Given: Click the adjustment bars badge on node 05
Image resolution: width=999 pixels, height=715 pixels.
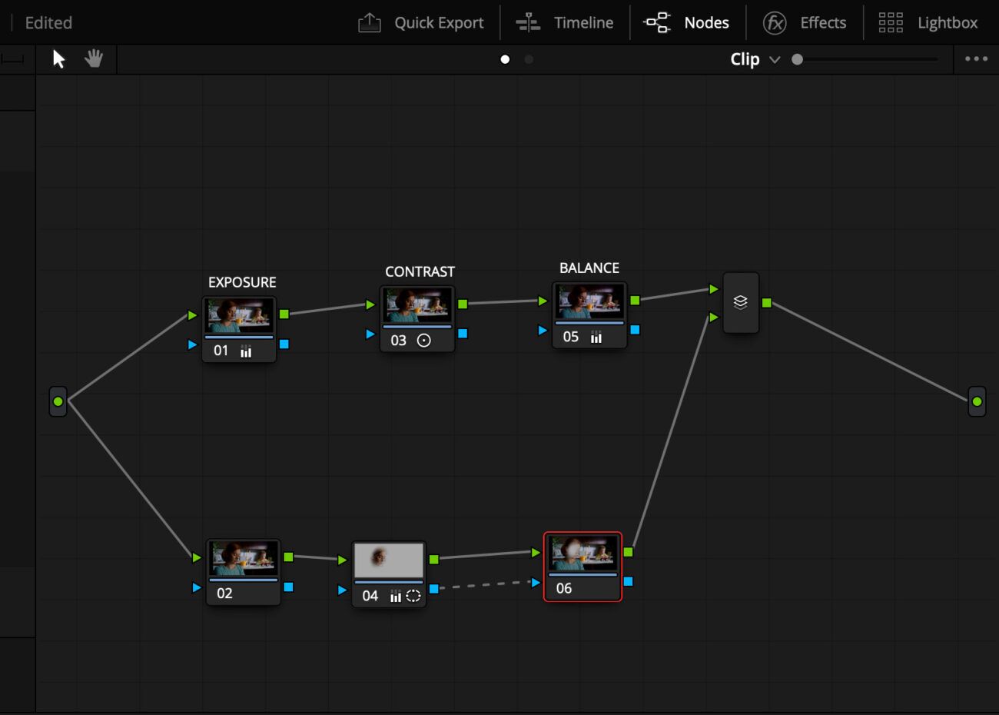Looking at the screenshot, I should pos(598,336).
